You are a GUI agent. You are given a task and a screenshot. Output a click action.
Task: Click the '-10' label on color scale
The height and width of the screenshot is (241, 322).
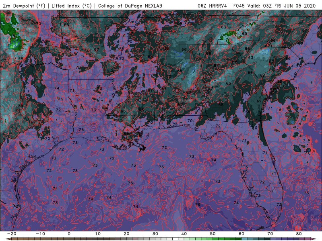click(x=40, y=234)
